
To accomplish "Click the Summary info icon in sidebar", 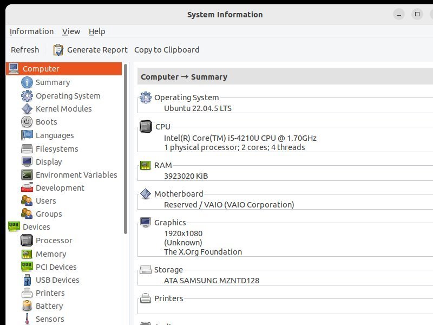I will point(27,82).
